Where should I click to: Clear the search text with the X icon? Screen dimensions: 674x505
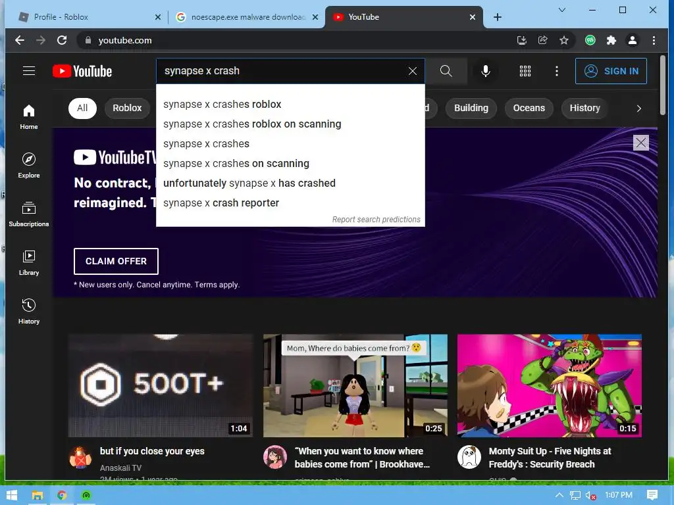click(x=412, y=71)
